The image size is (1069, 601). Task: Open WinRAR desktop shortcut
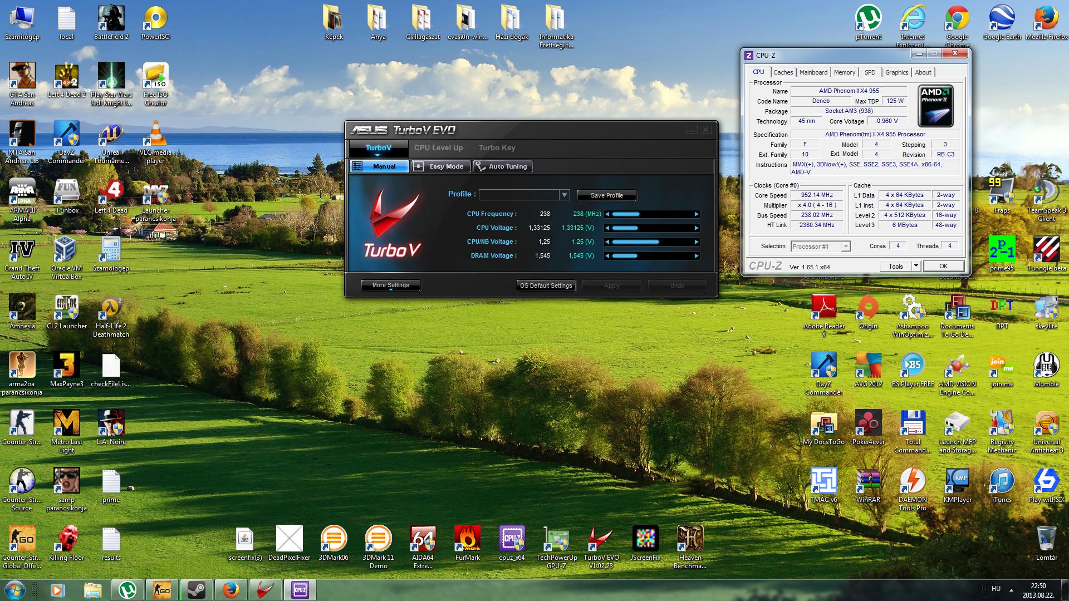tap(868, 486)
